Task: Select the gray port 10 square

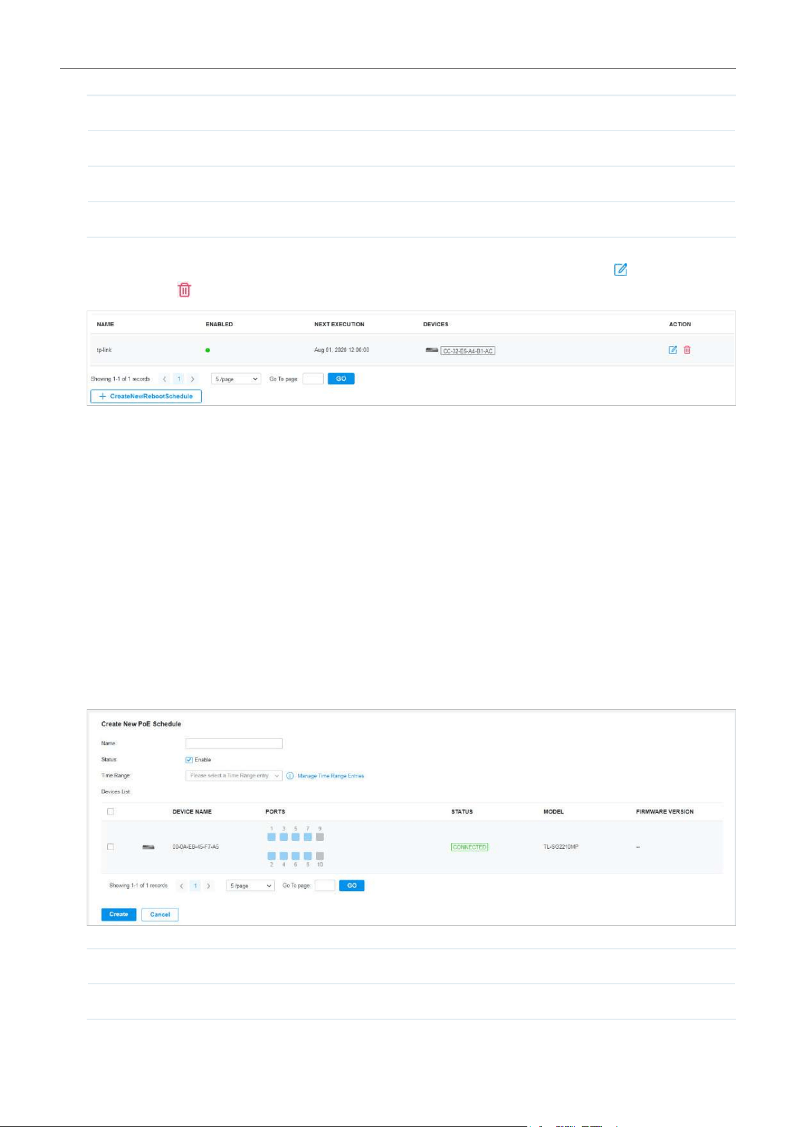Action: (320, 856)
